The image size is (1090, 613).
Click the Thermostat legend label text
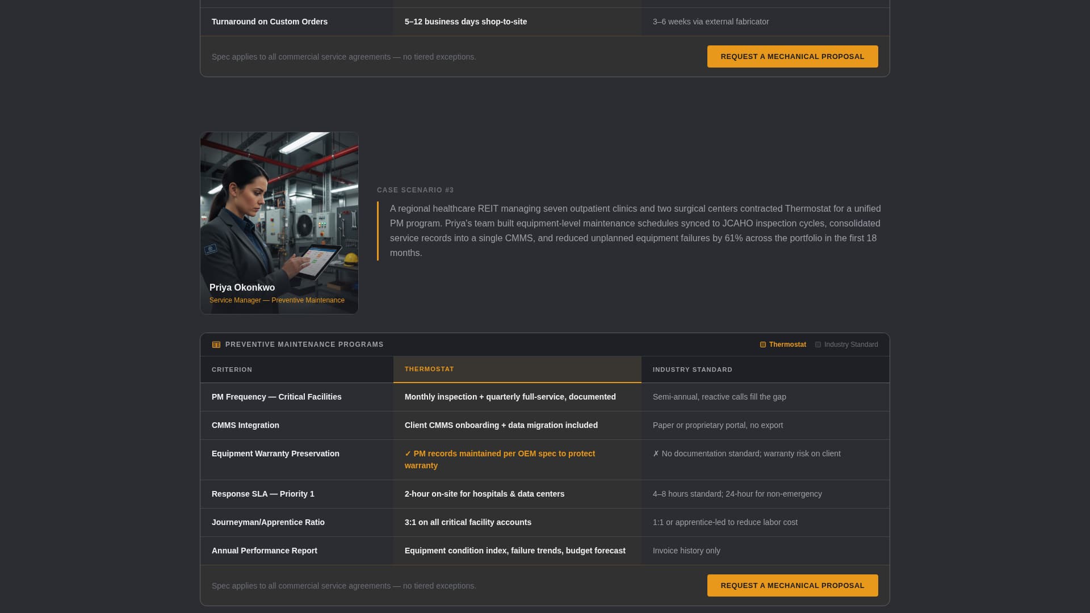787,345
